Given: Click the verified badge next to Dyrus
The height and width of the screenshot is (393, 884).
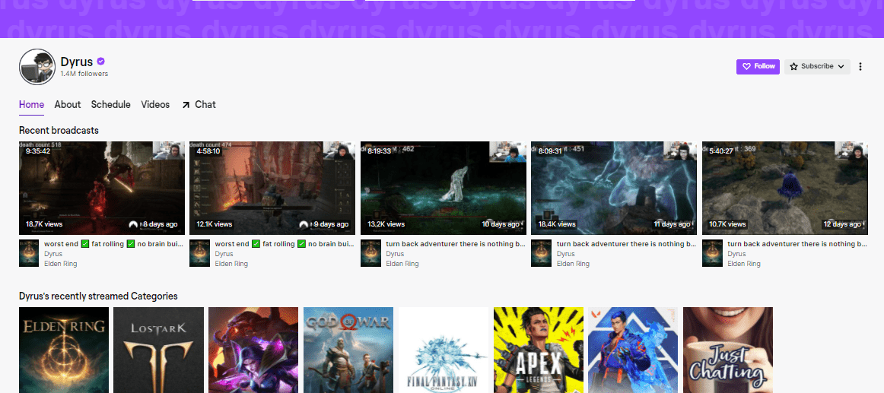Looking at the screenshot, I should coord(101,62).
